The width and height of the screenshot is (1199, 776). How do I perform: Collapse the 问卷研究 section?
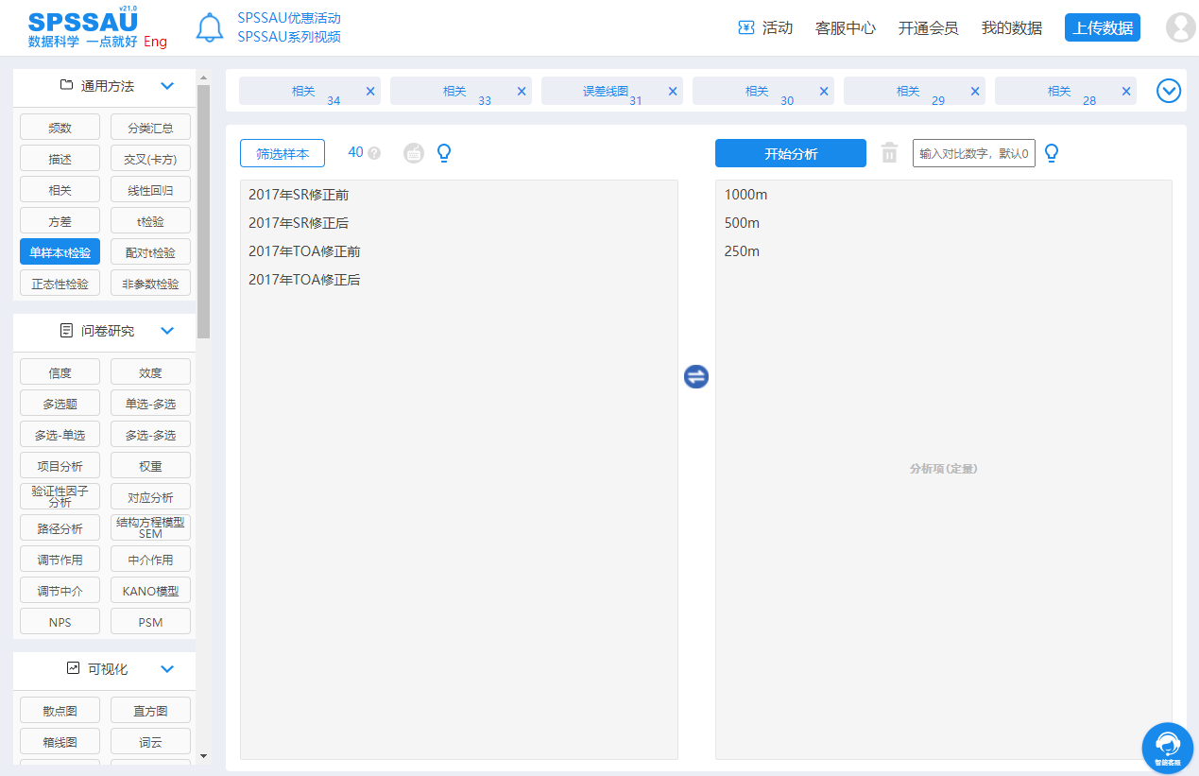167,331
